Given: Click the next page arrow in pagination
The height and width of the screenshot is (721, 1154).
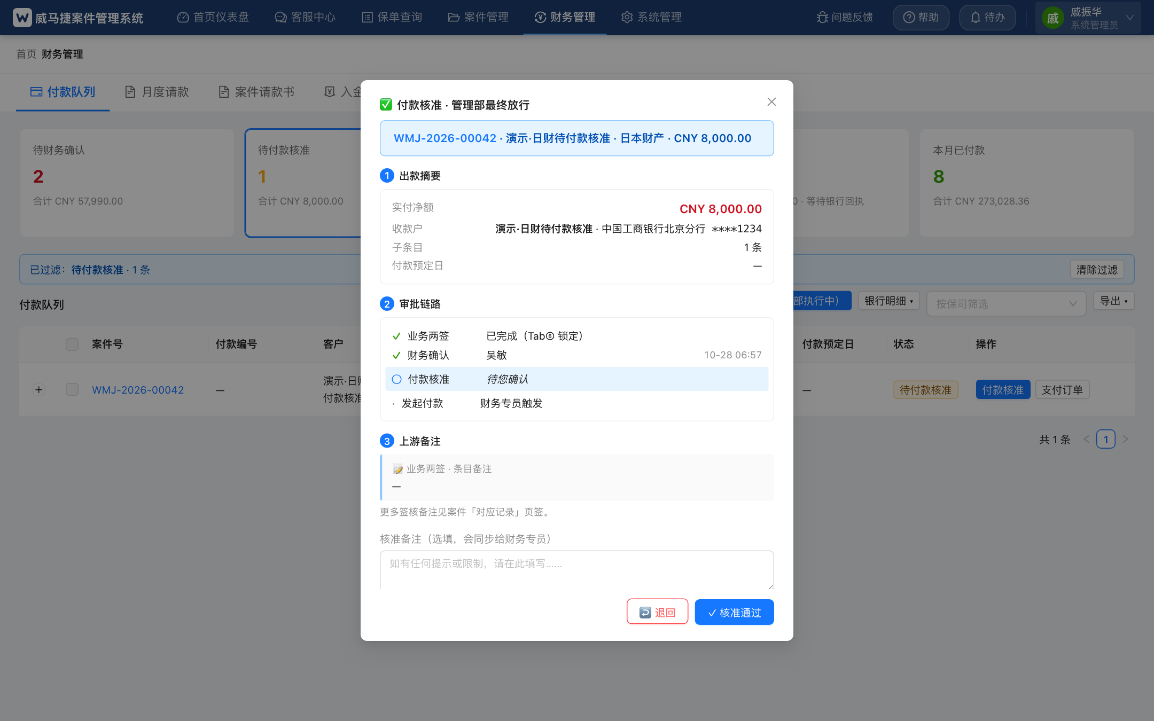Looking at the screenshot, I should 1125,439.
